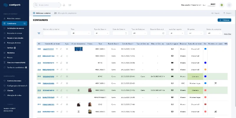Toggle the view eye icon for ID 212
This screenshot has width=236, height=118.
pos(57,90)
